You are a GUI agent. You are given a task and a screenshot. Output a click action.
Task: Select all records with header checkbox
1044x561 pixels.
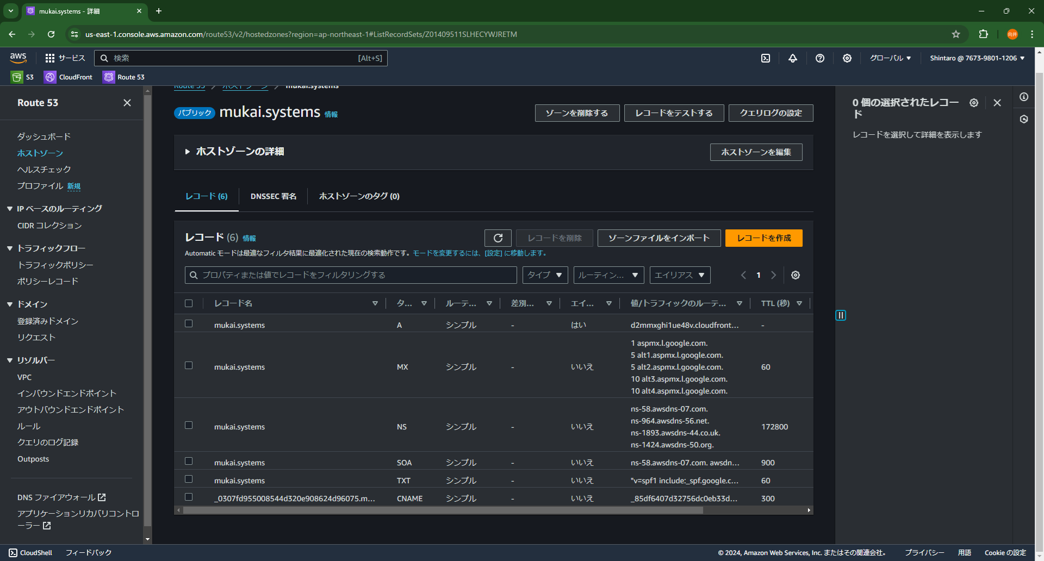[189, 303]
